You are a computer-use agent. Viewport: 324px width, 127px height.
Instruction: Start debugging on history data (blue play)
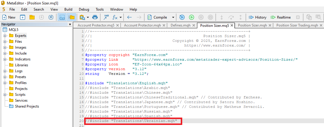182,17
